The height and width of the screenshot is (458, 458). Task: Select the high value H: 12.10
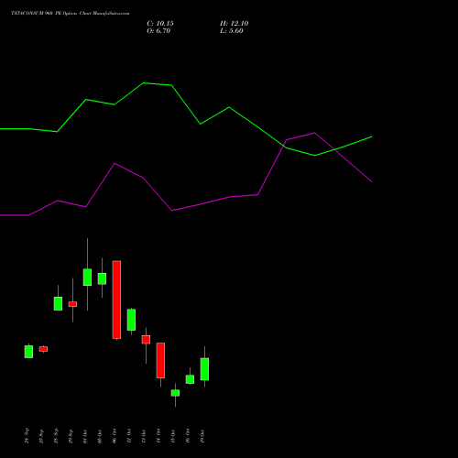(234, 24)
